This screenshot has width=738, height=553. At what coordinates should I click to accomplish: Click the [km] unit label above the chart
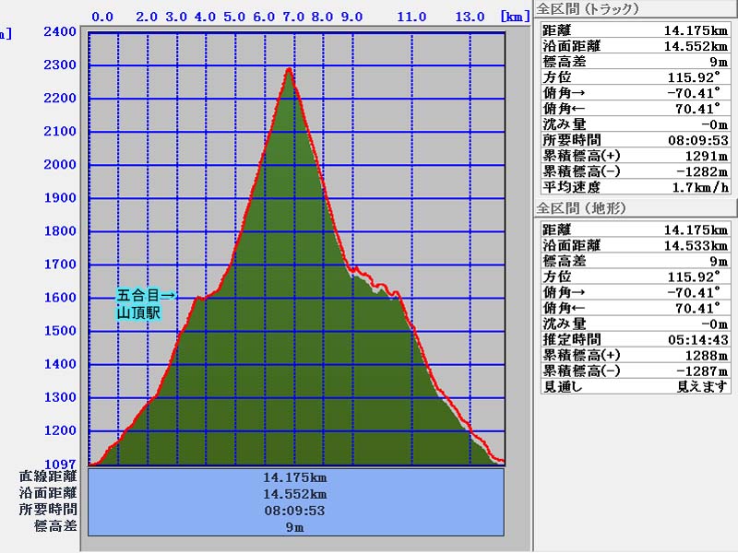tap(515, 17)
